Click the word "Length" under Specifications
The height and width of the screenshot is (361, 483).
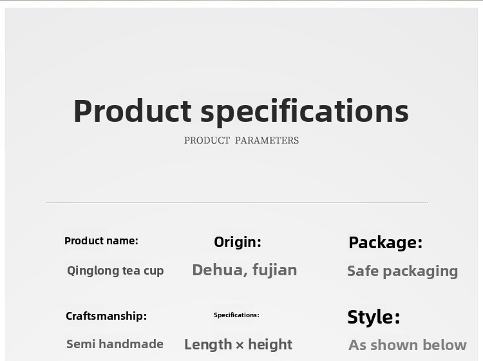coord(207,344)
